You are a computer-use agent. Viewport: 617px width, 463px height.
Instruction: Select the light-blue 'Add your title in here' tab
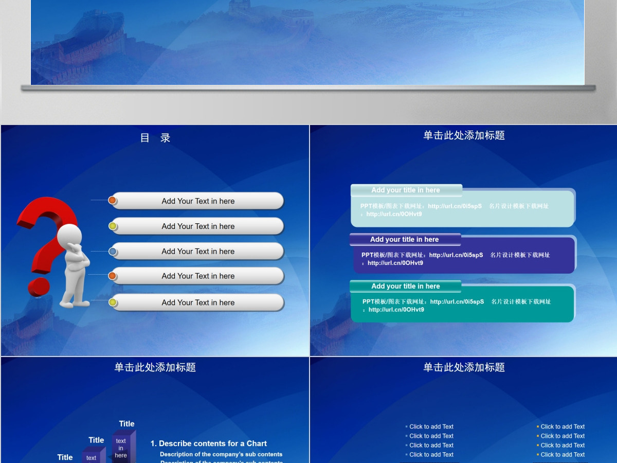(x=406, y=190)
